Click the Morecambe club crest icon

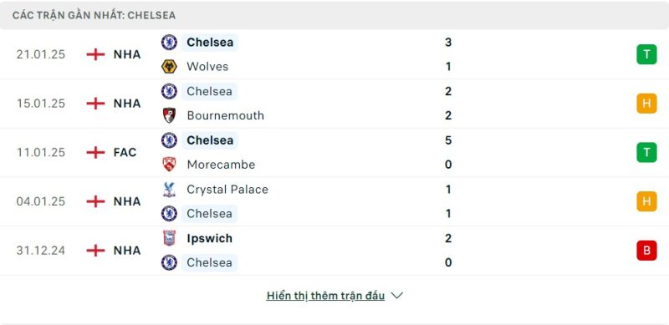click(170, 165)
